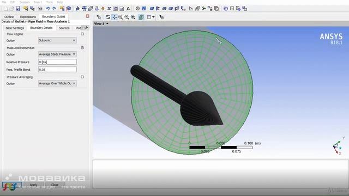Click the angle ruler toolbar icon
Screen dimensions: 349x196
tap(191, 9)
